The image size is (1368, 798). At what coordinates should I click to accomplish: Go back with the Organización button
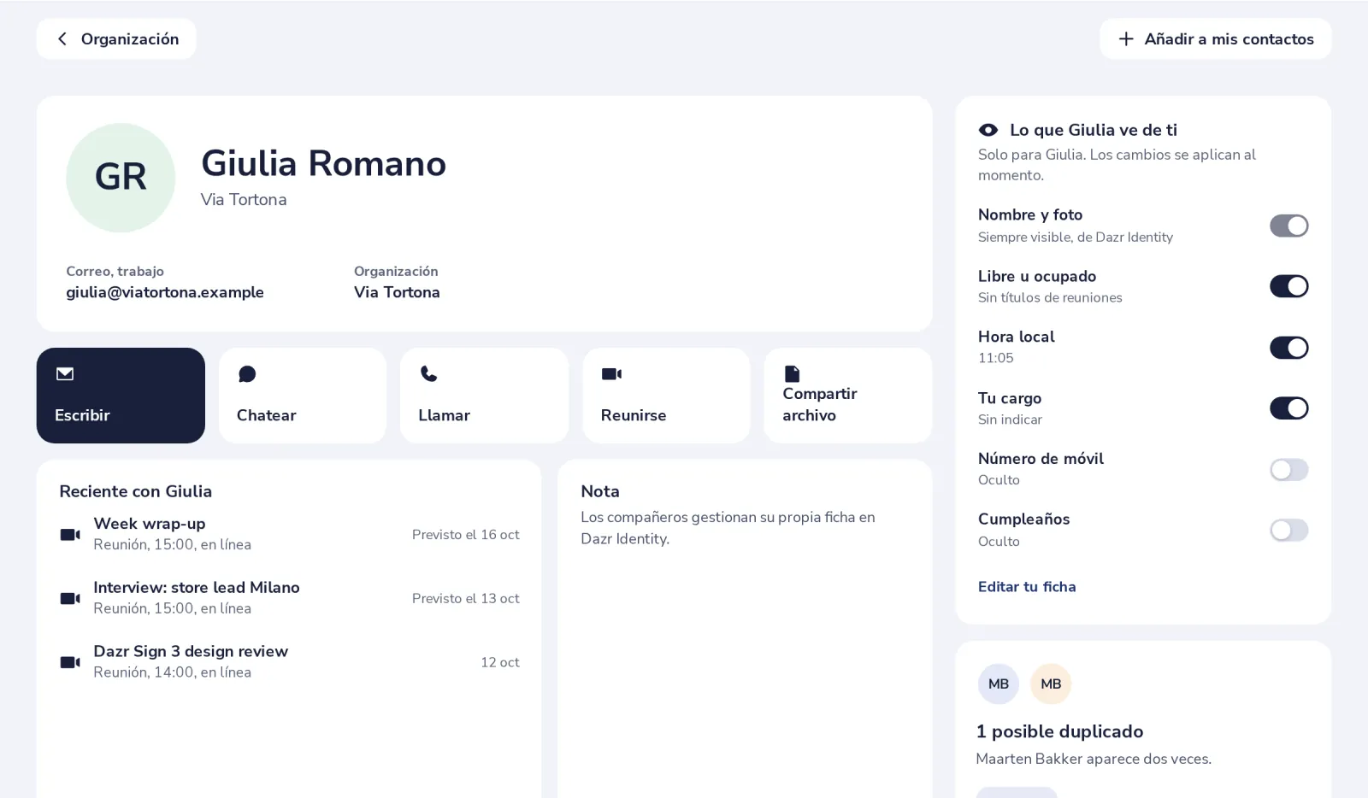116,39
